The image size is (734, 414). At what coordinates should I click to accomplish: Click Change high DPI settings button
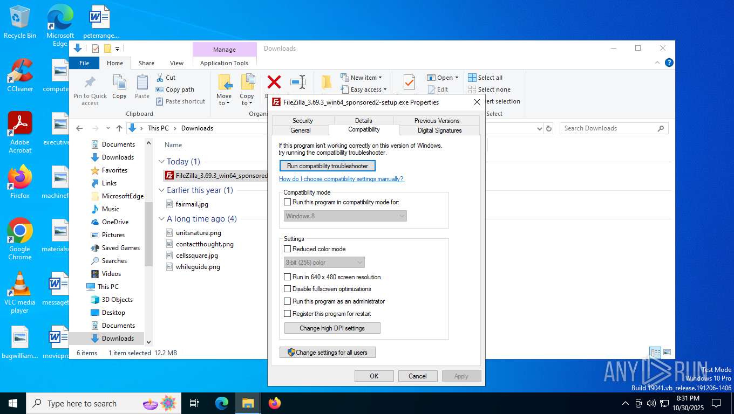332,328
